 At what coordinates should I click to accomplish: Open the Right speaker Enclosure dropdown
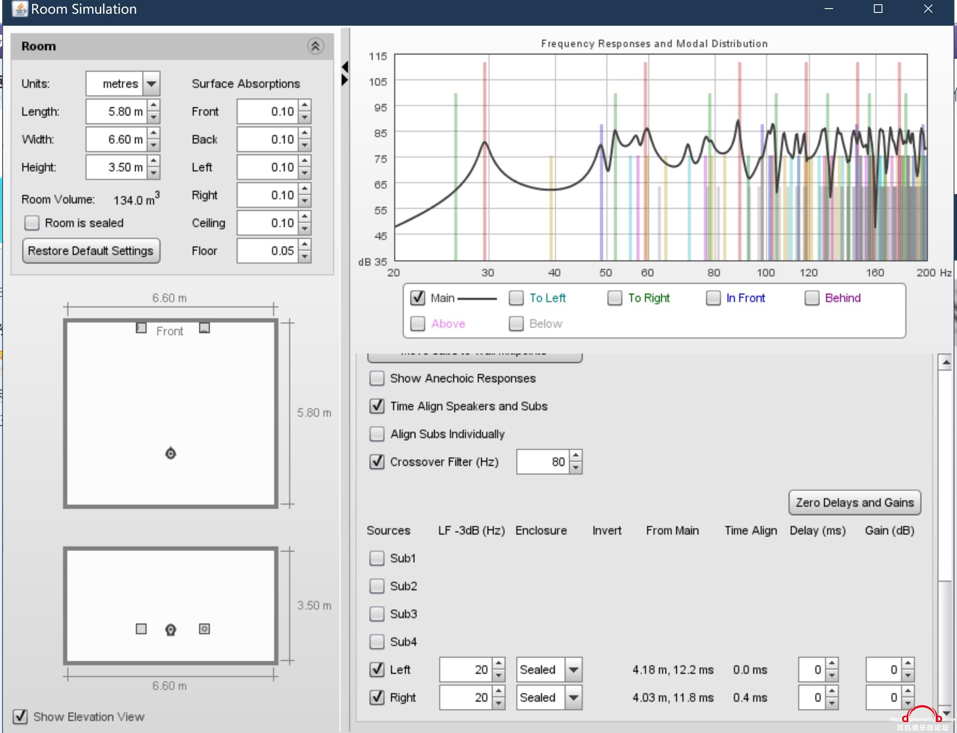coord(574,698)
